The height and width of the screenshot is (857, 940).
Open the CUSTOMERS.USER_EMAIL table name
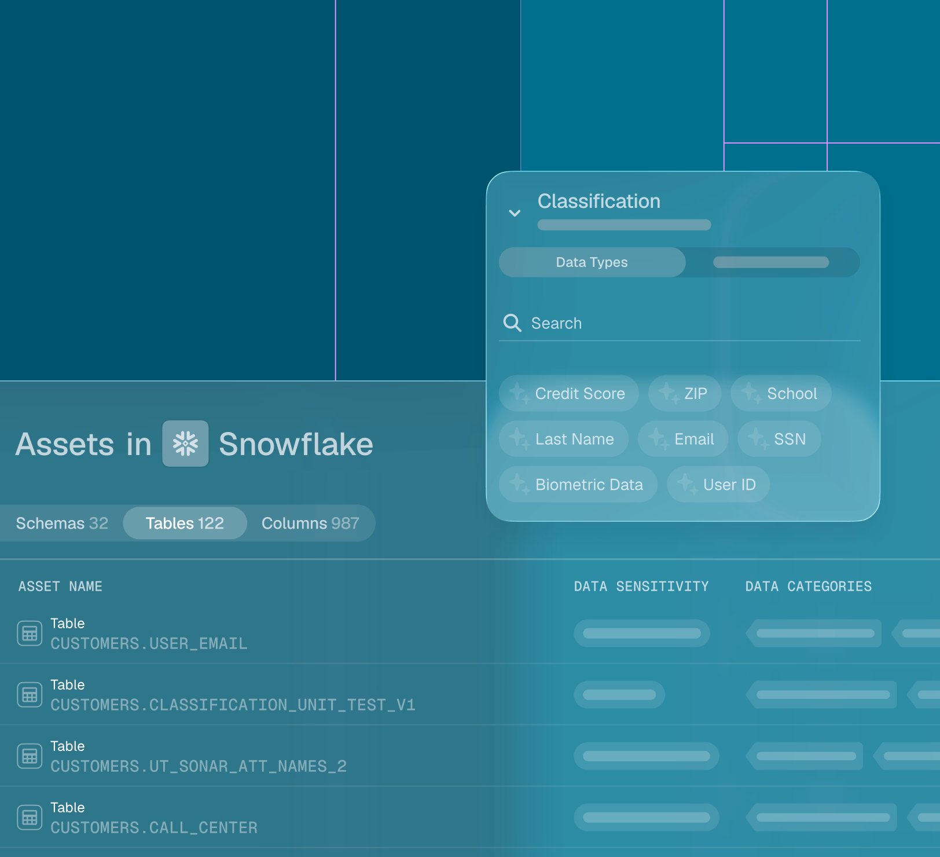click(149, 644)
